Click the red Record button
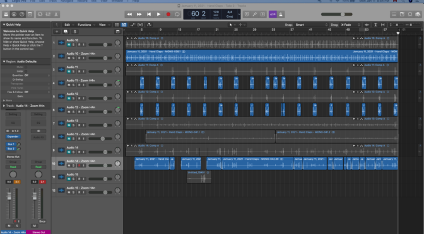Image resolution: width=424 pixels, height=234 pixels. tap(168, 14)
